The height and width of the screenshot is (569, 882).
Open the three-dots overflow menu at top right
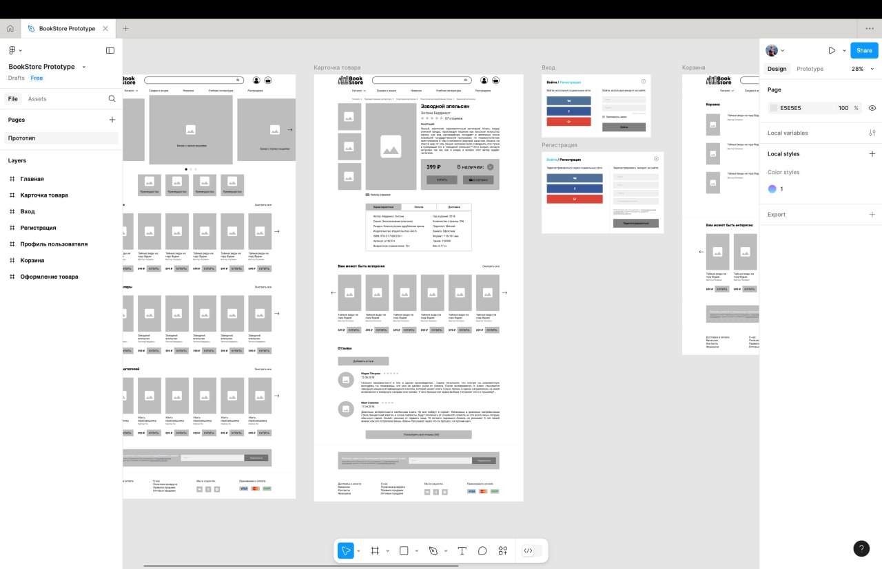[870, 28]
